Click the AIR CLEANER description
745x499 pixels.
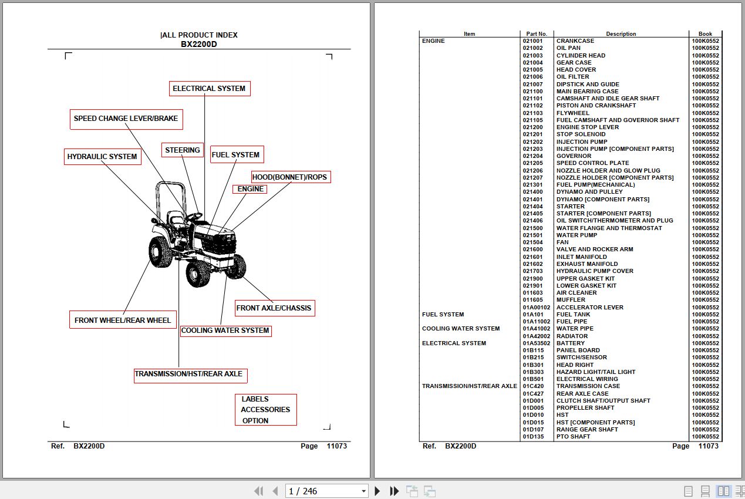[577, 293]
